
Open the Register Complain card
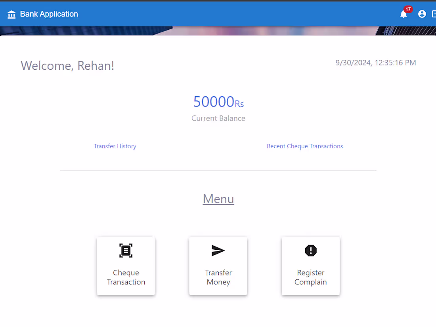pyautogui.click(x=310, y=266)
